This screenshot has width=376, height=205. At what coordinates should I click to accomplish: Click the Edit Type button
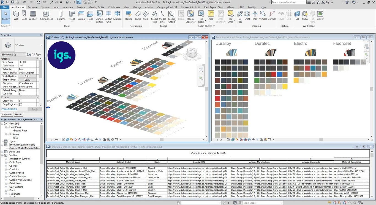34,54
